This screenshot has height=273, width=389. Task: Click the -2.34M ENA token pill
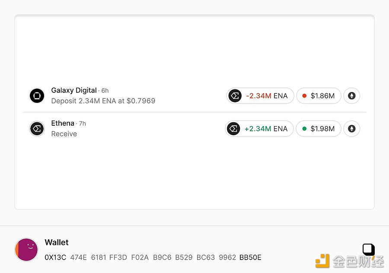tap(260, 96)
